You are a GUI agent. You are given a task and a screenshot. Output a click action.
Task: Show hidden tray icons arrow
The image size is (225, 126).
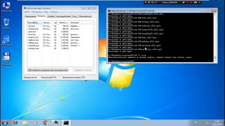200,123
